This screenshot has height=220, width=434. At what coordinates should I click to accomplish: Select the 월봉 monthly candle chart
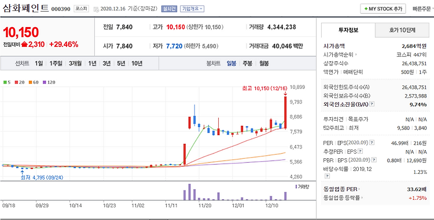click(x=264, y=64)
